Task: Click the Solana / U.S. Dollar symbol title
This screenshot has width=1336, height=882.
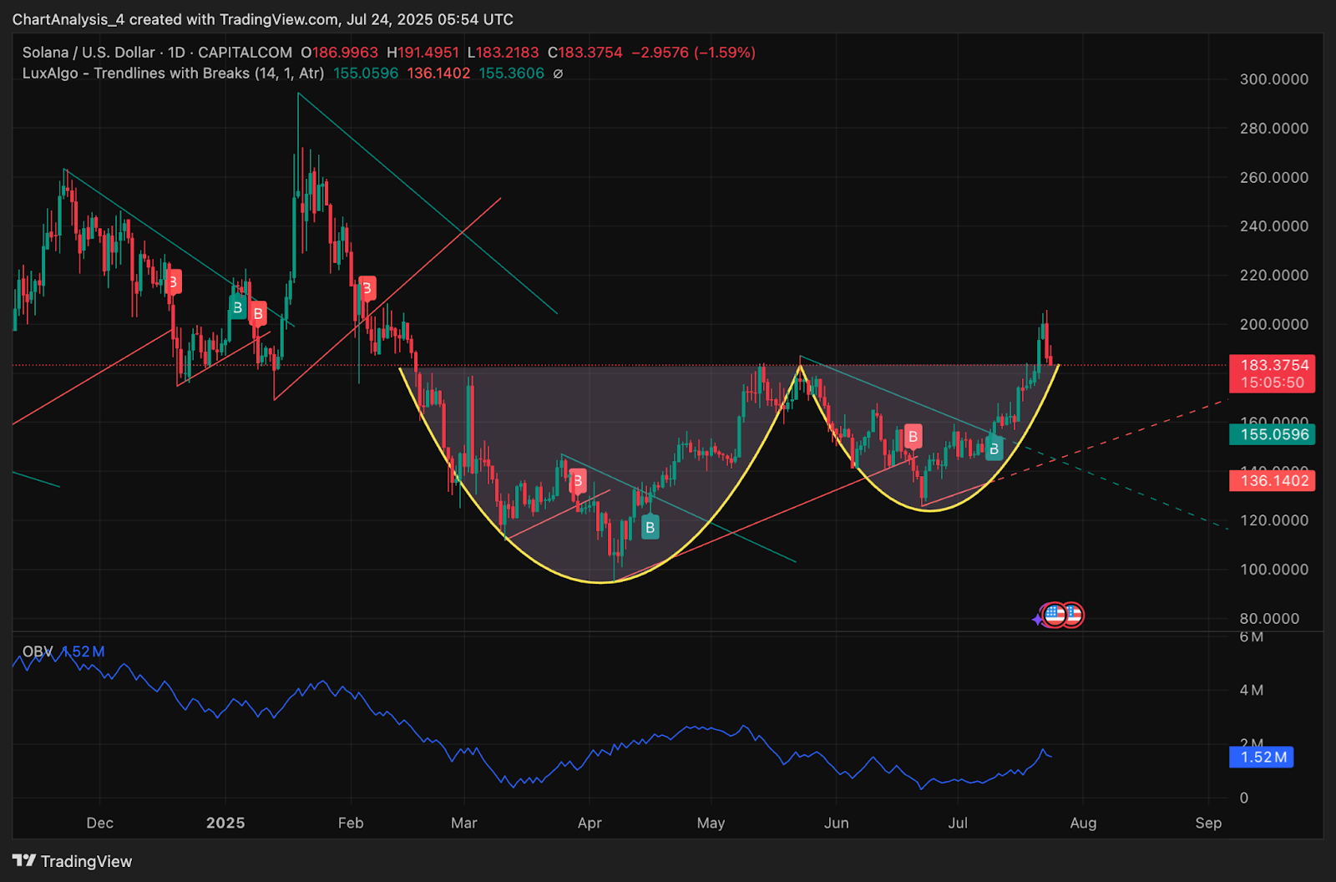Action: coord(89,53)
